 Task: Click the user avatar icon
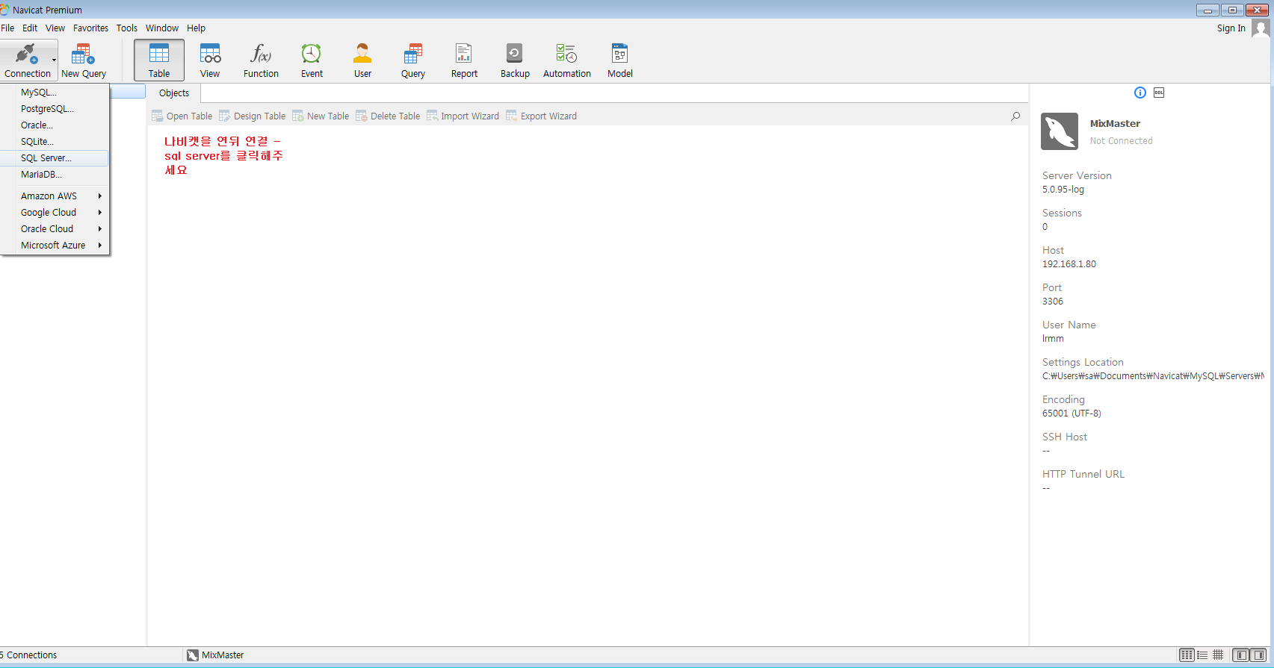tap(1261, 28)
